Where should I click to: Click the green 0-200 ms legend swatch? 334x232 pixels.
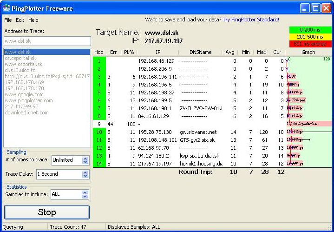310,30
